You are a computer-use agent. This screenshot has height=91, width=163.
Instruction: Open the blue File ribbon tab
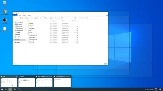15,15
